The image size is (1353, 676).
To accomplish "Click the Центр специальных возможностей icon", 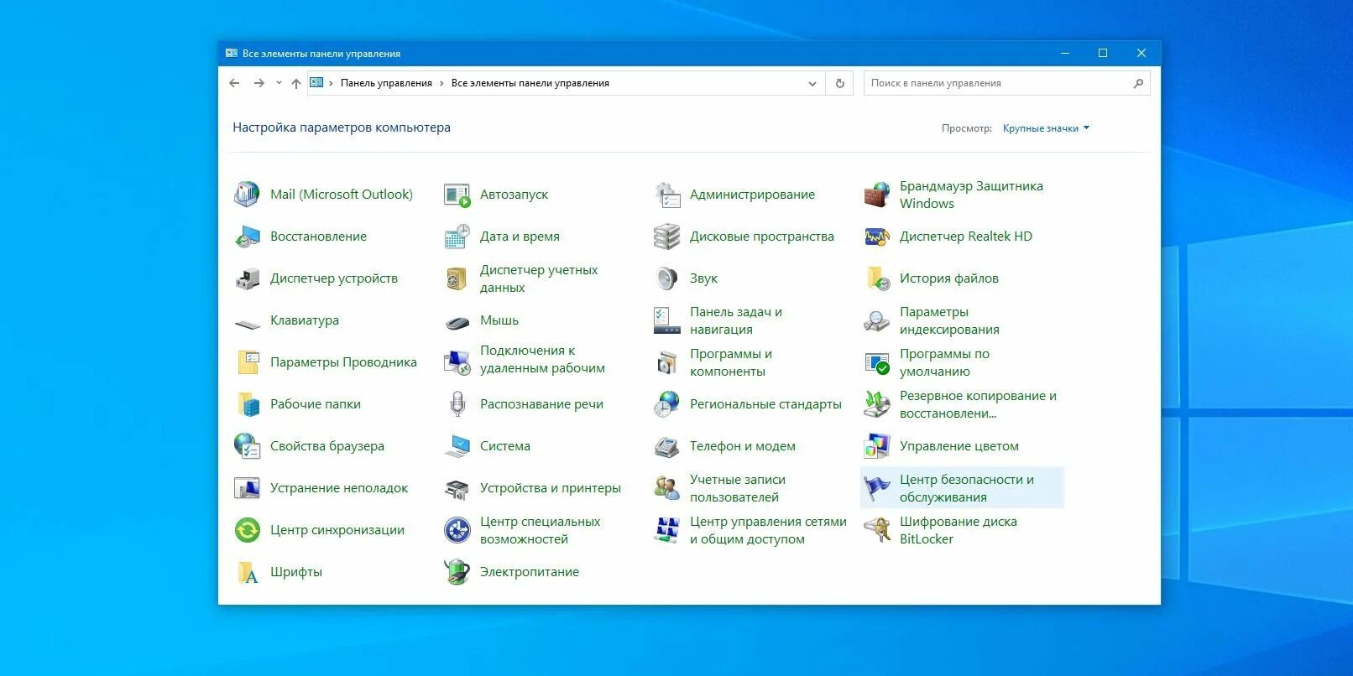I will (x=457, y=530).
